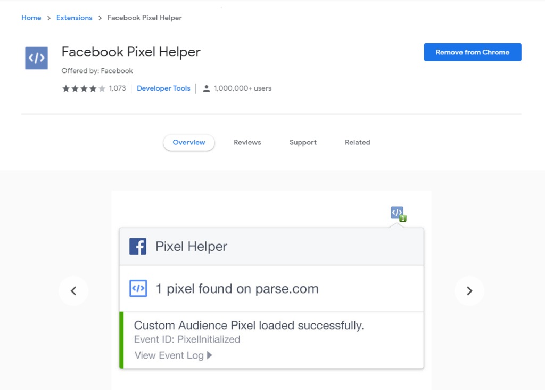Select the Related tab
The height and width of the screenshot is (390, 545).
[x=357, y=142]
